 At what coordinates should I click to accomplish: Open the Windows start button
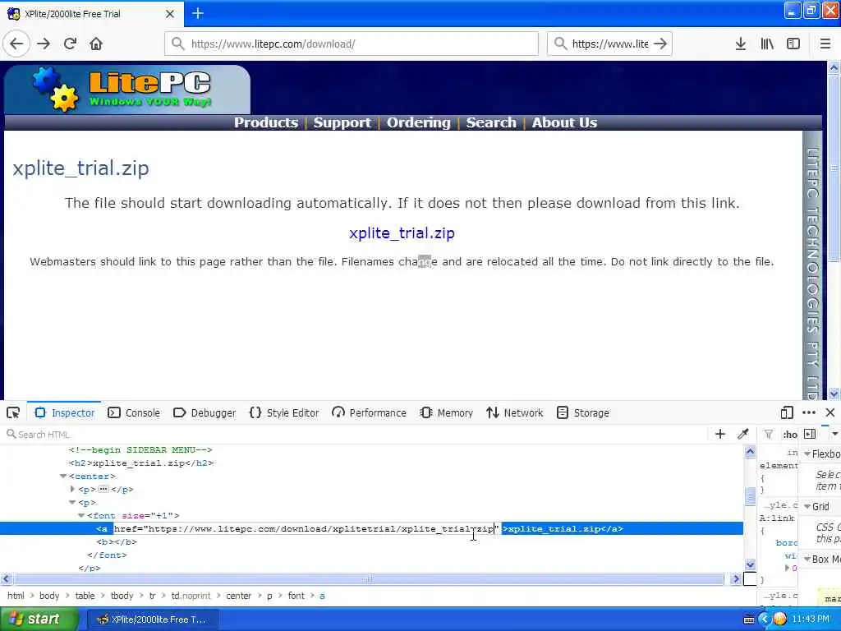(x=39, y=619)
